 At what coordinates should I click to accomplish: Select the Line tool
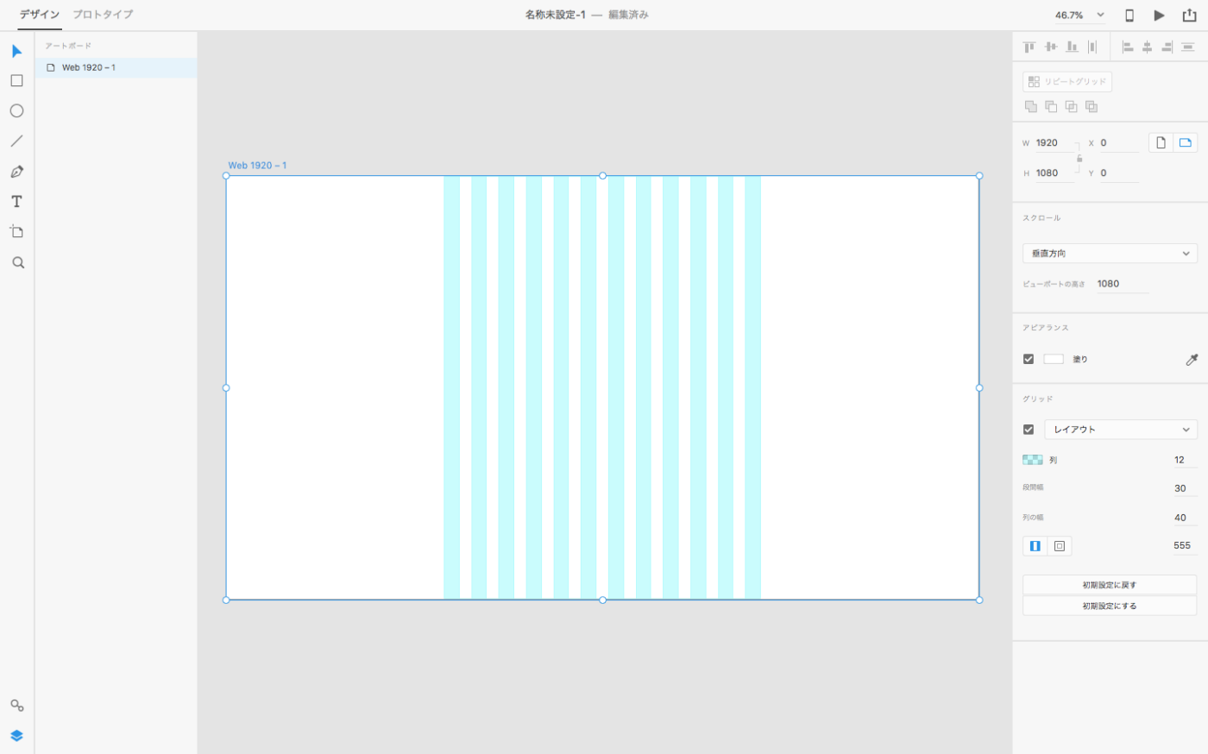(16, 141)
